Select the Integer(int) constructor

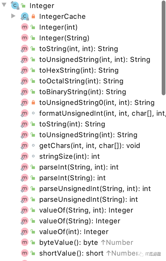(x=58, y=27)
